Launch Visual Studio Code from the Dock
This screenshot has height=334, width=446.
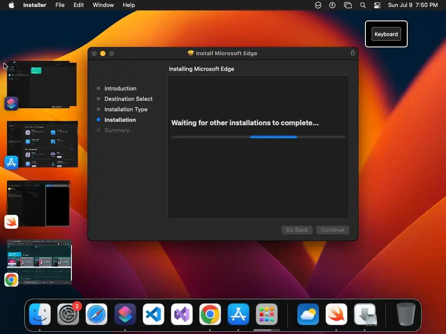click(153, 314)
